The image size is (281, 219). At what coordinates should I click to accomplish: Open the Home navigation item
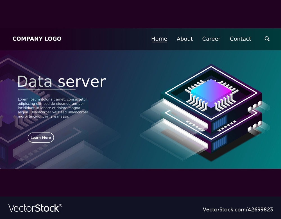point(159,39)
